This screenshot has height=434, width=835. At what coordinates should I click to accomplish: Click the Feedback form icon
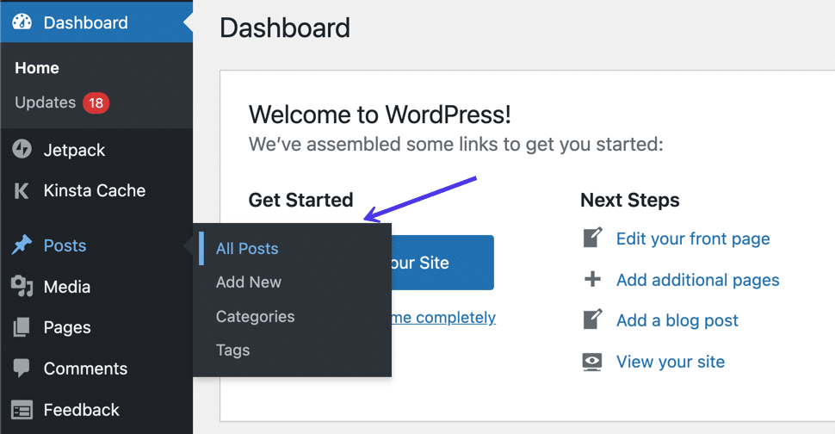[x=22, y=410]
